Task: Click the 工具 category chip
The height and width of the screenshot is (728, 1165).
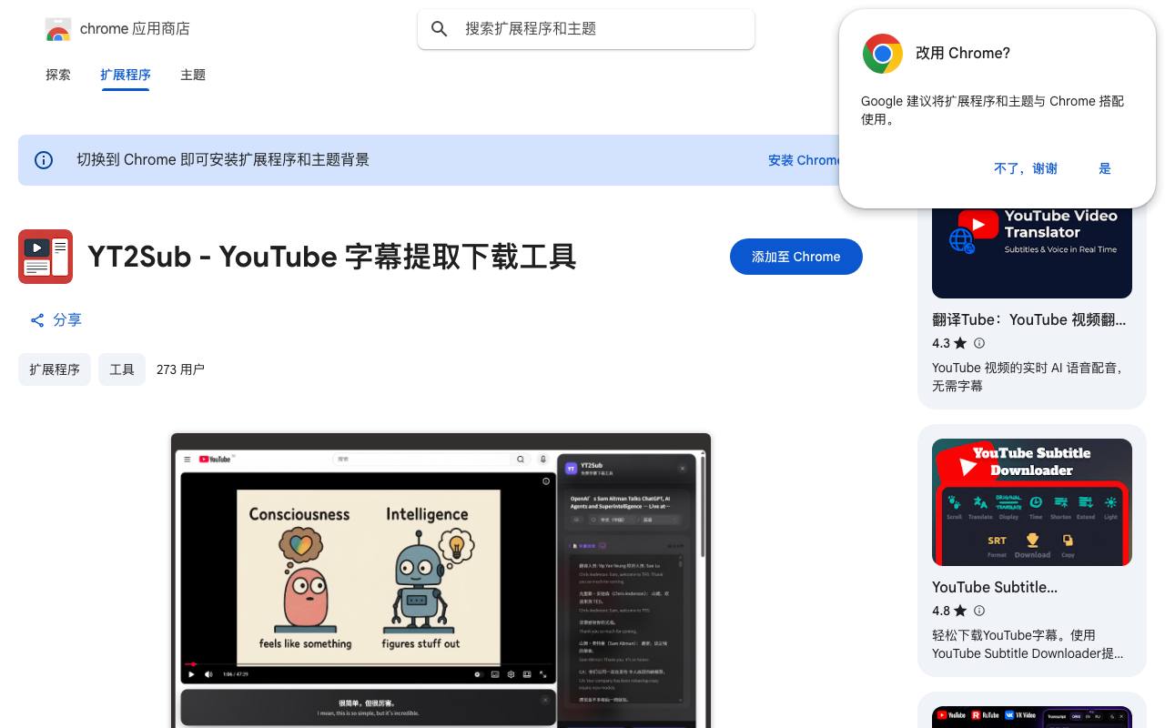Action: pyautogui.click(x=122, y=369)
